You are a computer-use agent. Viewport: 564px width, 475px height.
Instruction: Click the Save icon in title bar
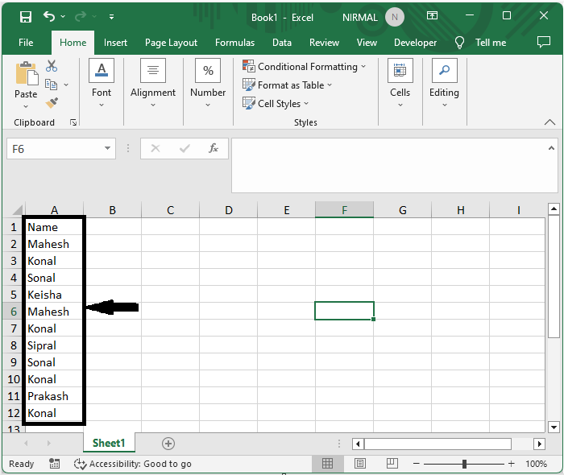tap(26, 17)
